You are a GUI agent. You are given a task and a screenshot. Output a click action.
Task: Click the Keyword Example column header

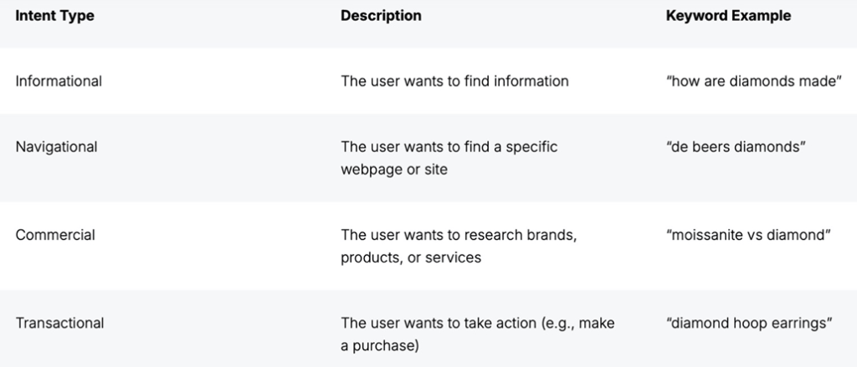point(728,16)
